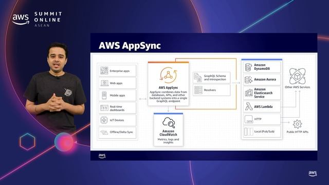Image resolution: width=329 pixels, height=185 pixels.
Task: Click the 'GraphQL Schema and introspection' text
Action: (215, 78)
